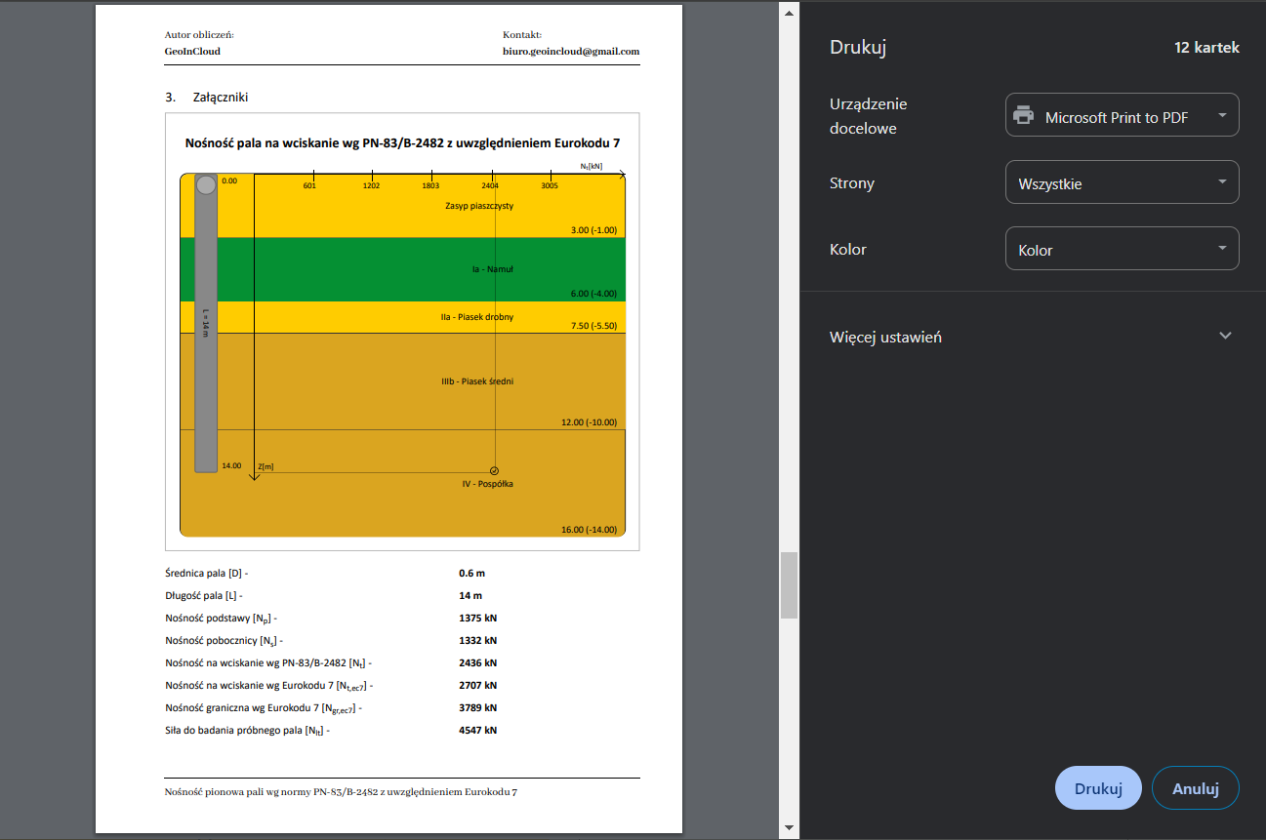Click the preview scrollbar thumb
1266x840 pixels.
(789, 585)
